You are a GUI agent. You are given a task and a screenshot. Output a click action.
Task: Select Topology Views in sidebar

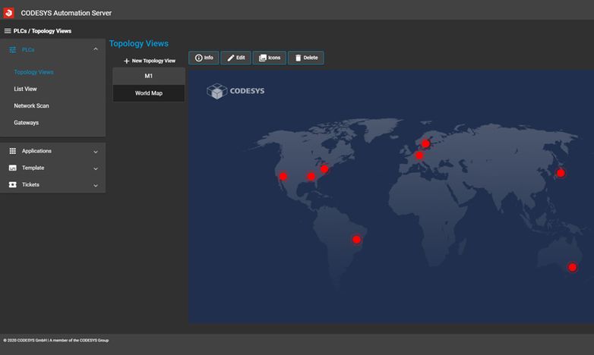coord(33,72)
